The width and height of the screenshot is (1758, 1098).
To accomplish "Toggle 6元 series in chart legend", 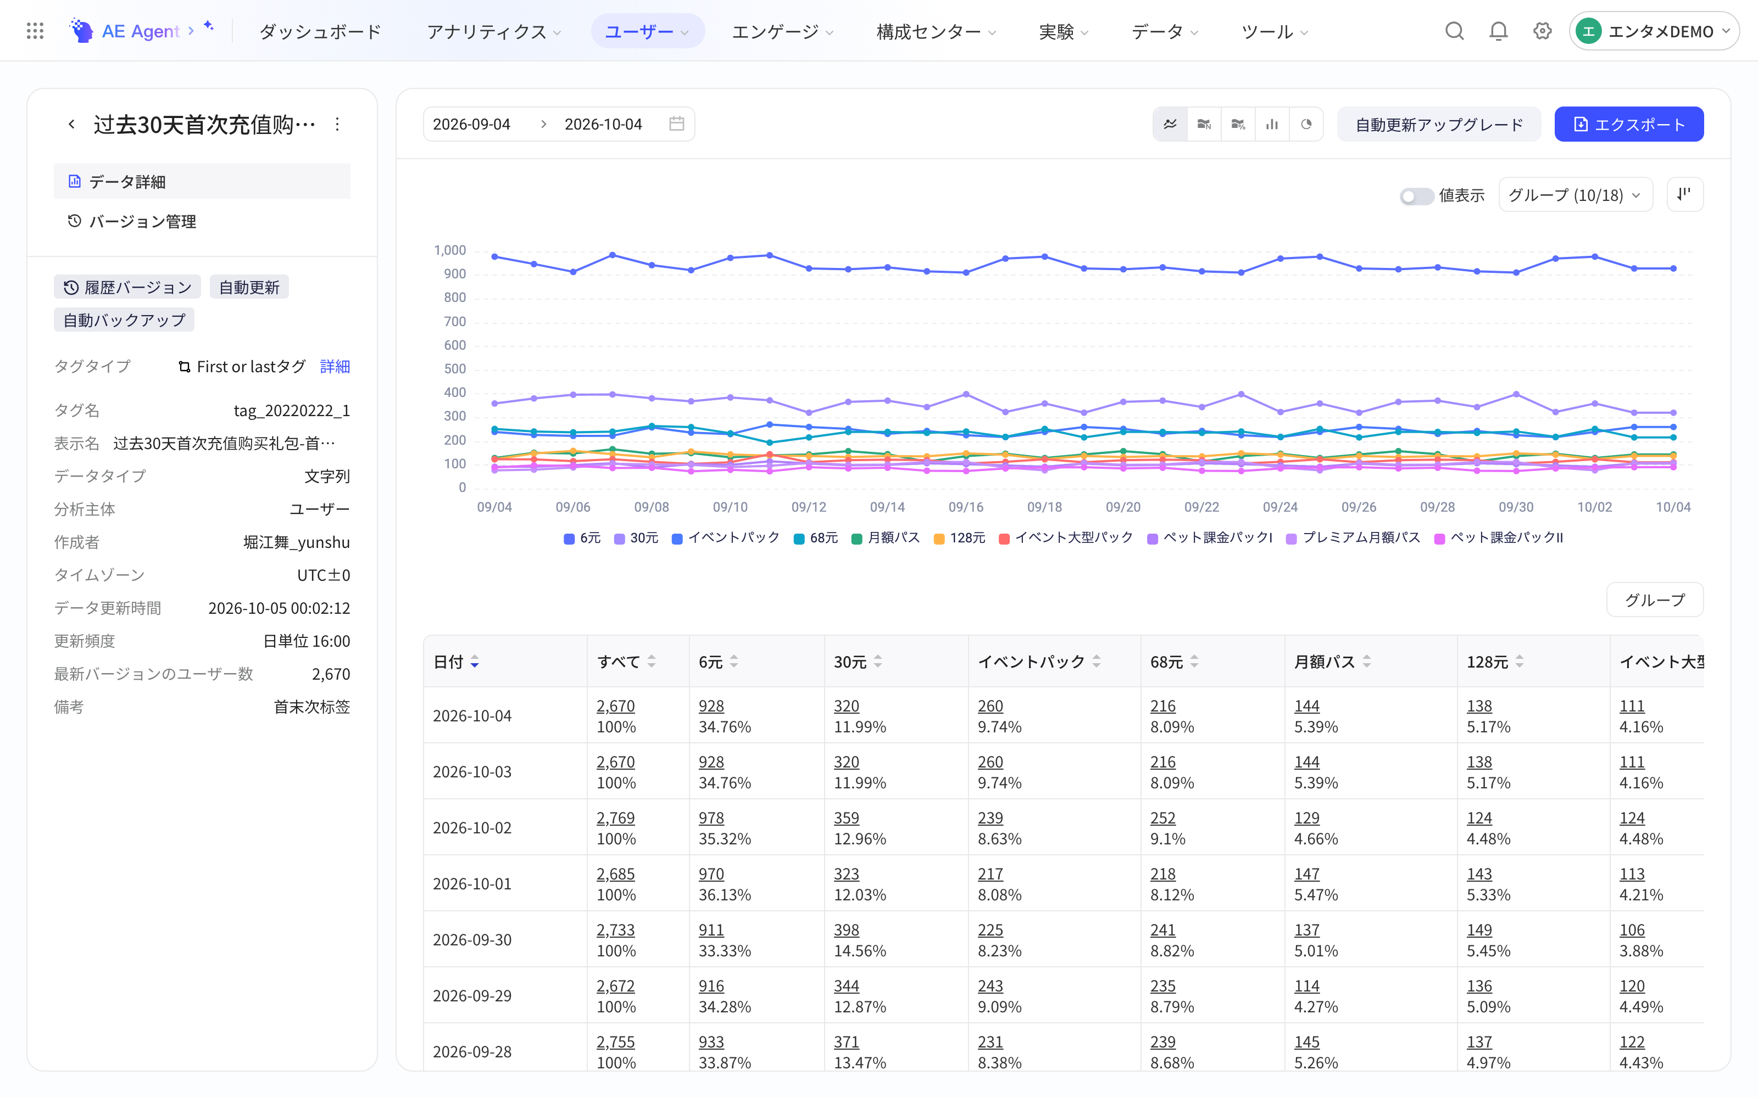I will pos(582,538).
